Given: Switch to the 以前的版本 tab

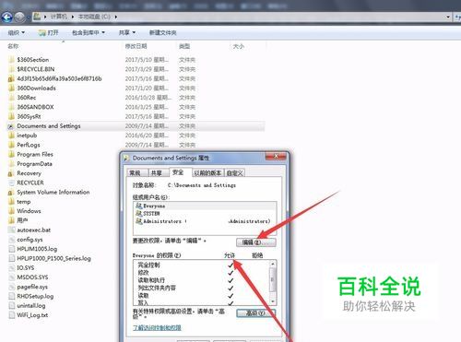Looking at the screenshot, I should 207,173.
